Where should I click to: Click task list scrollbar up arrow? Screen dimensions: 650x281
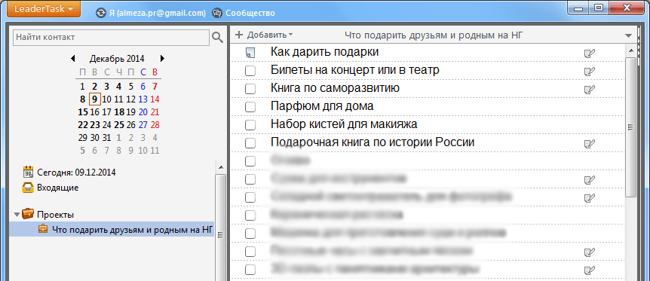[x=631, y=50]
